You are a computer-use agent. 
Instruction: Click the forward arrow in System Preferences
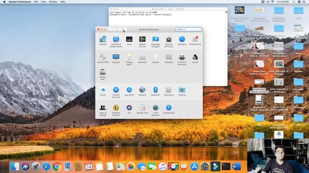pyautogui.click(x=114, y=29)
